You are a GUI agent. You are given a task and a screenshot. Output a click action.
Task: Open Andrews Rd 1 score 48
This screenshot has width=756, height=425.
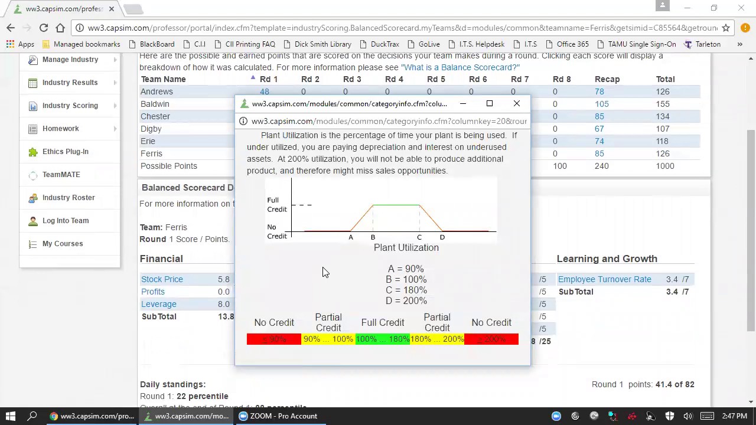click(264, 91)
